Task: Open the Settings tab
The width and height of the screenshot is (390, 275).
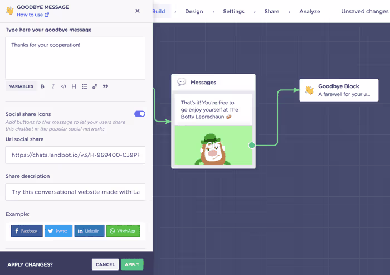Action: (233, 12)
